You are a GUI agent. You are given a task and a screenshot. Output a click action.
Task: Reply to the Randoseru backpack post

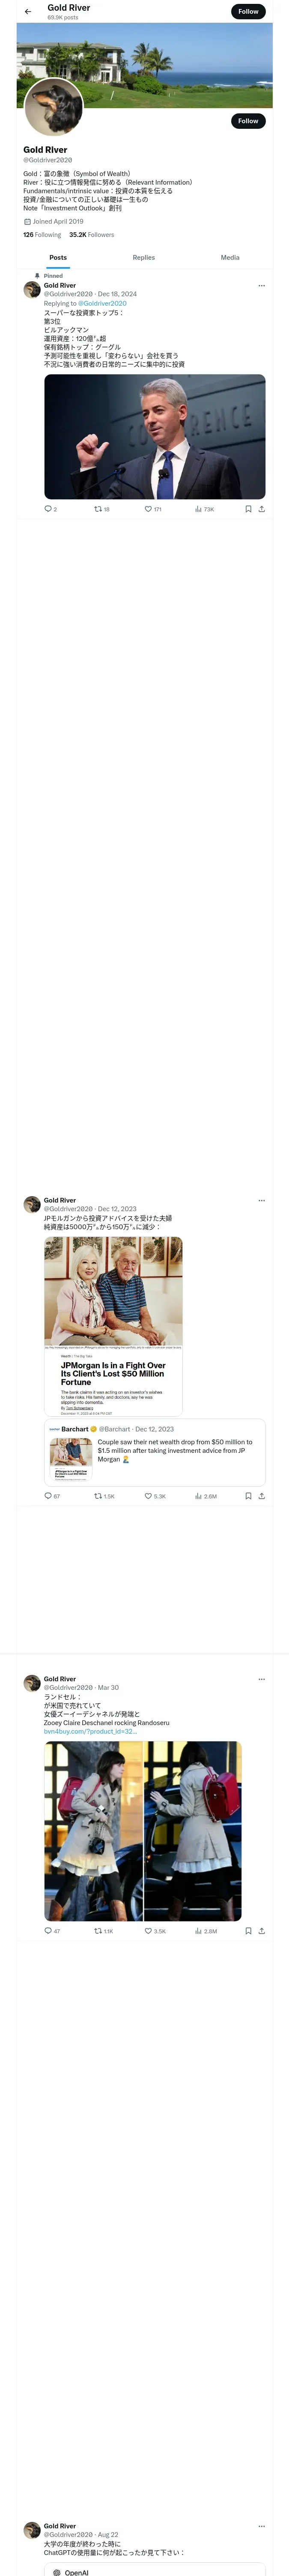tap(48, 1931)
